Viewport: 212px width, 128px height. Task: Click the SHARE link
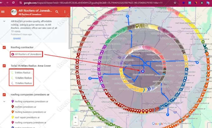pos(17,39)
